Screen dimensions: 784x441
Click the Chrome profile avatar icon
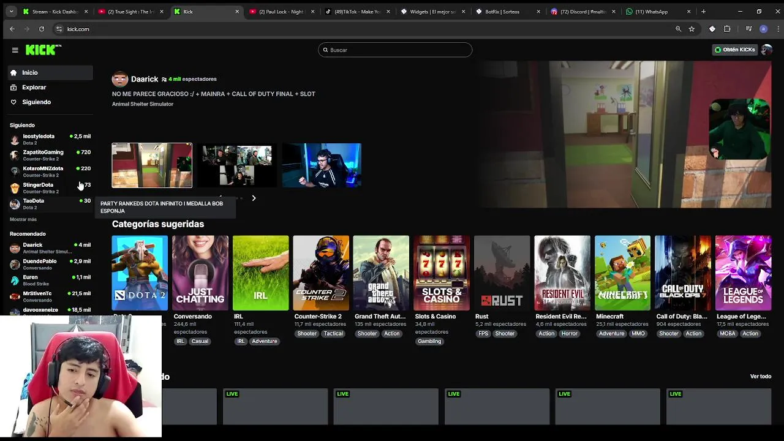(763, 29)
